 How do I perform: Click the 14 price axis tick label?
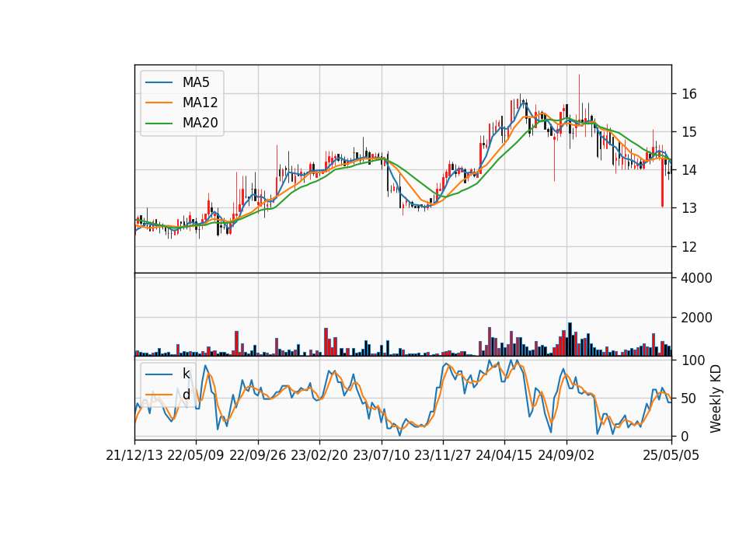pyautogui.click(x=689, y=170)
